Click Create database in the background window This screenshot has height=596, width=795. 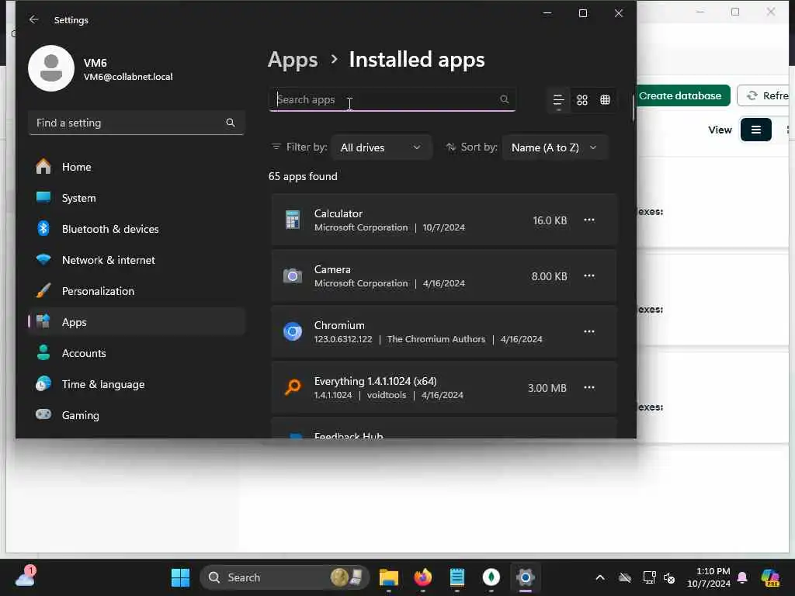tap(682, 95)
